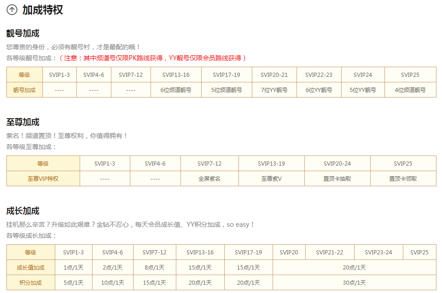Select the 6位频道靓号 cell
Image resolution: width=442 pixels, height=293 pixels.
[176, 90]
